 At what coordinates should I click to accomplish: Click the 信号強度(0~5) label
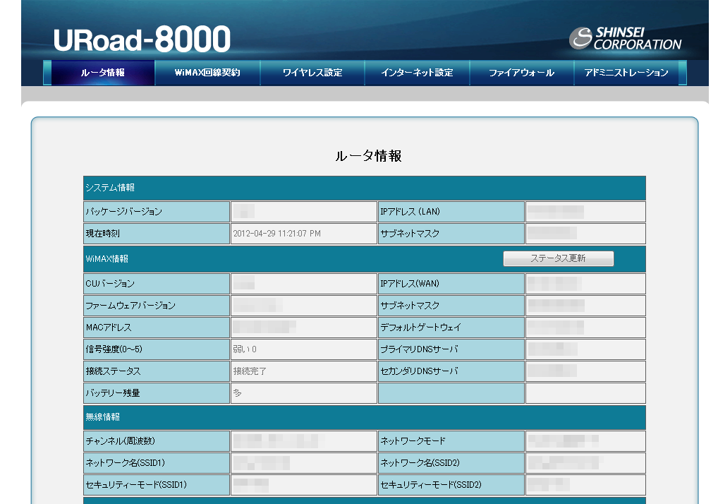[114, 349]
